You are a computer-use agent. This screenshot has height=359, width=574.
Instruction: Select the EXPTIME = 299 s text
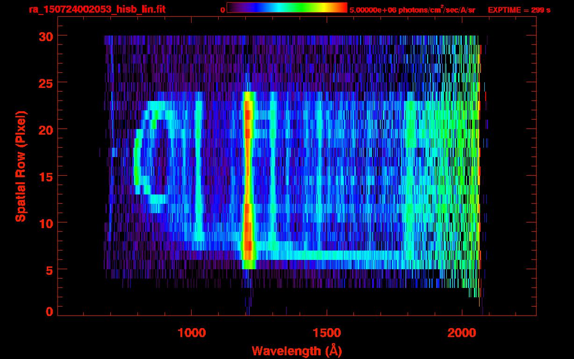coord(519,10)
